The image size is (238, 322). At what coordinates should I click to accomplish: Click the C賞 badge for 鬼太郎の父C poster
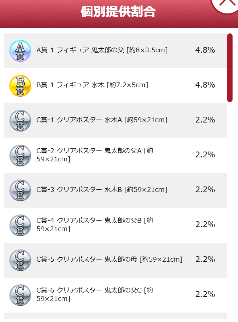(20, 295)
